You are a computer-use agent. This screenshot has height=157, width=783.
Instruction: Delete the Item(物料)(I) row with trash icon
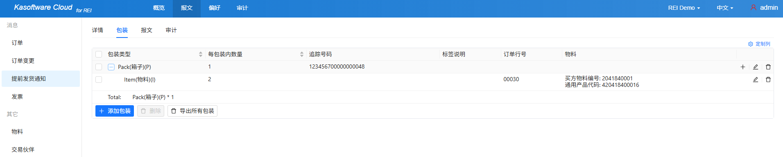point(768,80)
